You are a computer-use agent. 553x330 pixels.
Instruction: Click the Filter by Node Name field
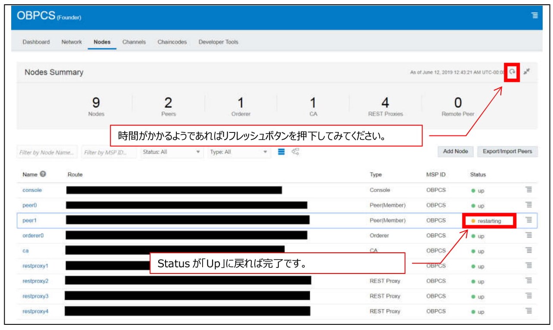[x=47, y=152]
